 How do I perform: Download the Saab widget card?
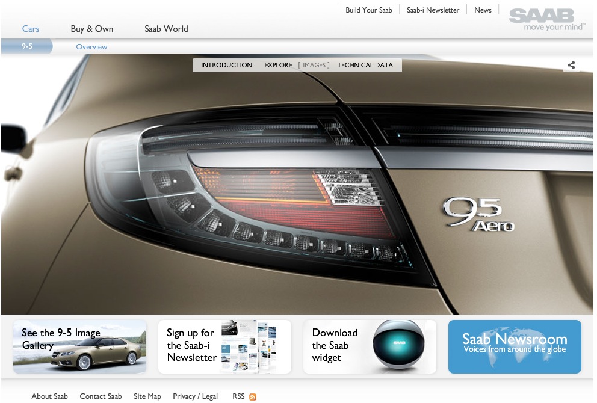tap(370, 346)
